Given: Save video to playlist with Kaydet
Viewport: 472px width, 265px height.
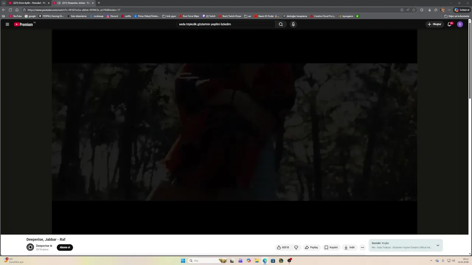Looking at the screenshot, I should pos(331,247).
